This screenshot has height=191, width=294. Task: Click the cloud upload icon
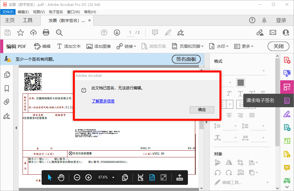tap(33, 33)
